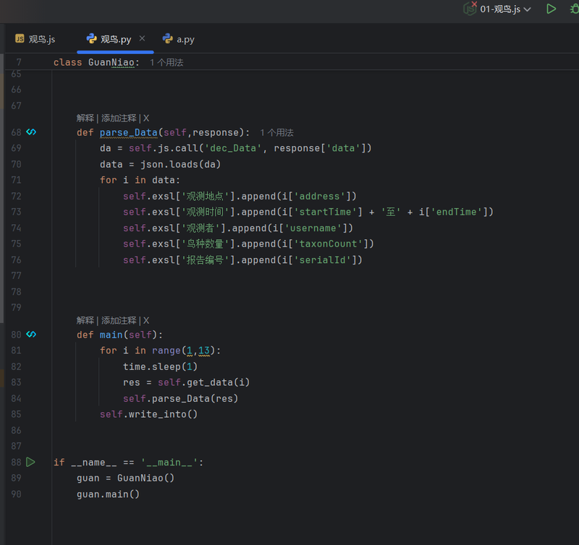The height and width of the screenshot is (545, 579).
Task: Click the Debug bug icon in toolbar
Action: [x=575, y=9]
